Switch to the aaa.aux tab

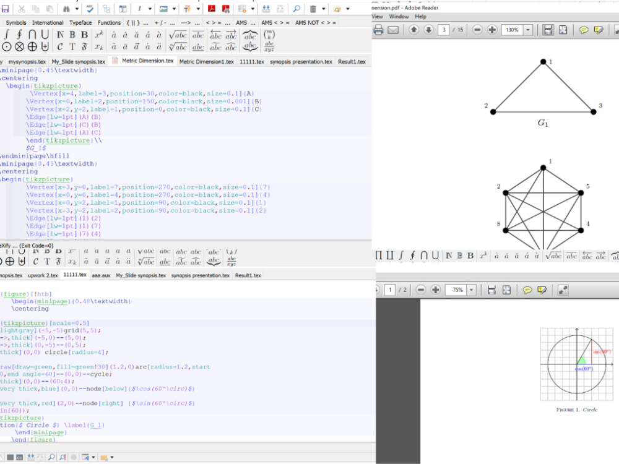point(101,275)
